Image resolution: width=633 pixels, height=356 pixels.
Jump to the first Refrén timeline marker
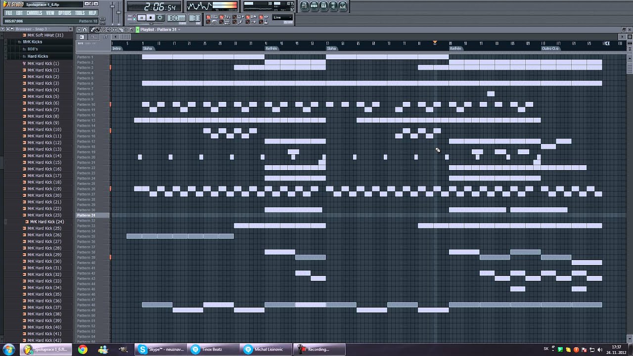(271, 48)
